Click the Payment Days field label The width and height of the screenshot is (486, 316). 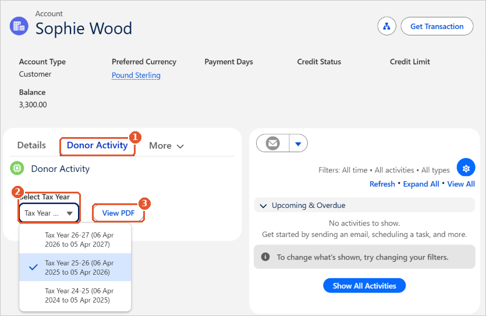tap(229, 62)
